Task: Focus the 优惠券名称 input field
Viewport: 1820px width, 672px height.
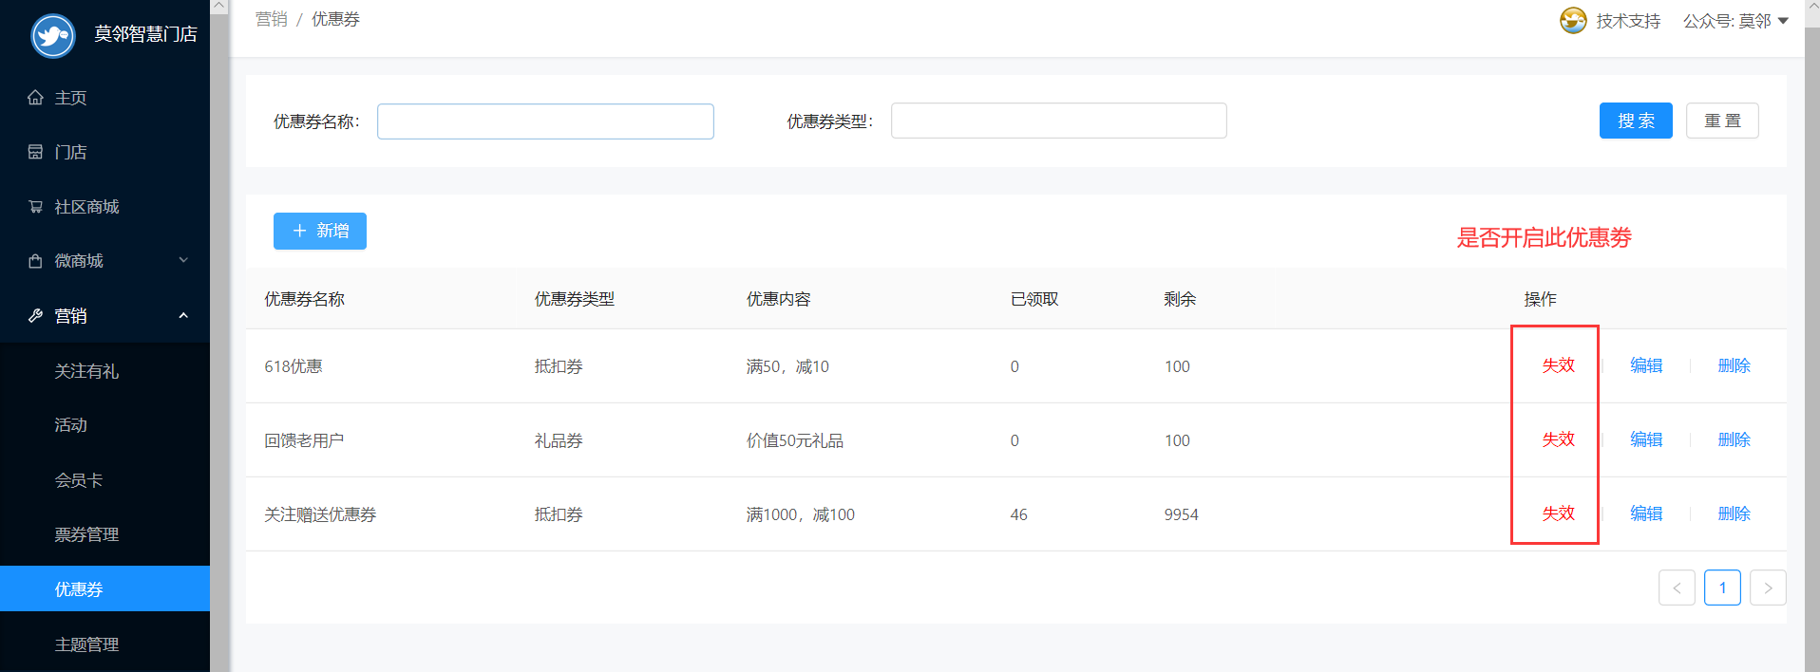Action: 545,121
